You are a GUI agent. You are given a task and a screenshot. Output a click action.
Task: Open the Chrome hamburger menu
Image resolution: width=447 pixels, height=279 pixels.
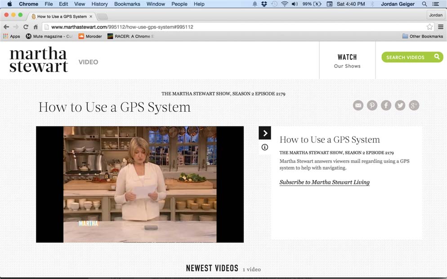click(x=441, y=27)
